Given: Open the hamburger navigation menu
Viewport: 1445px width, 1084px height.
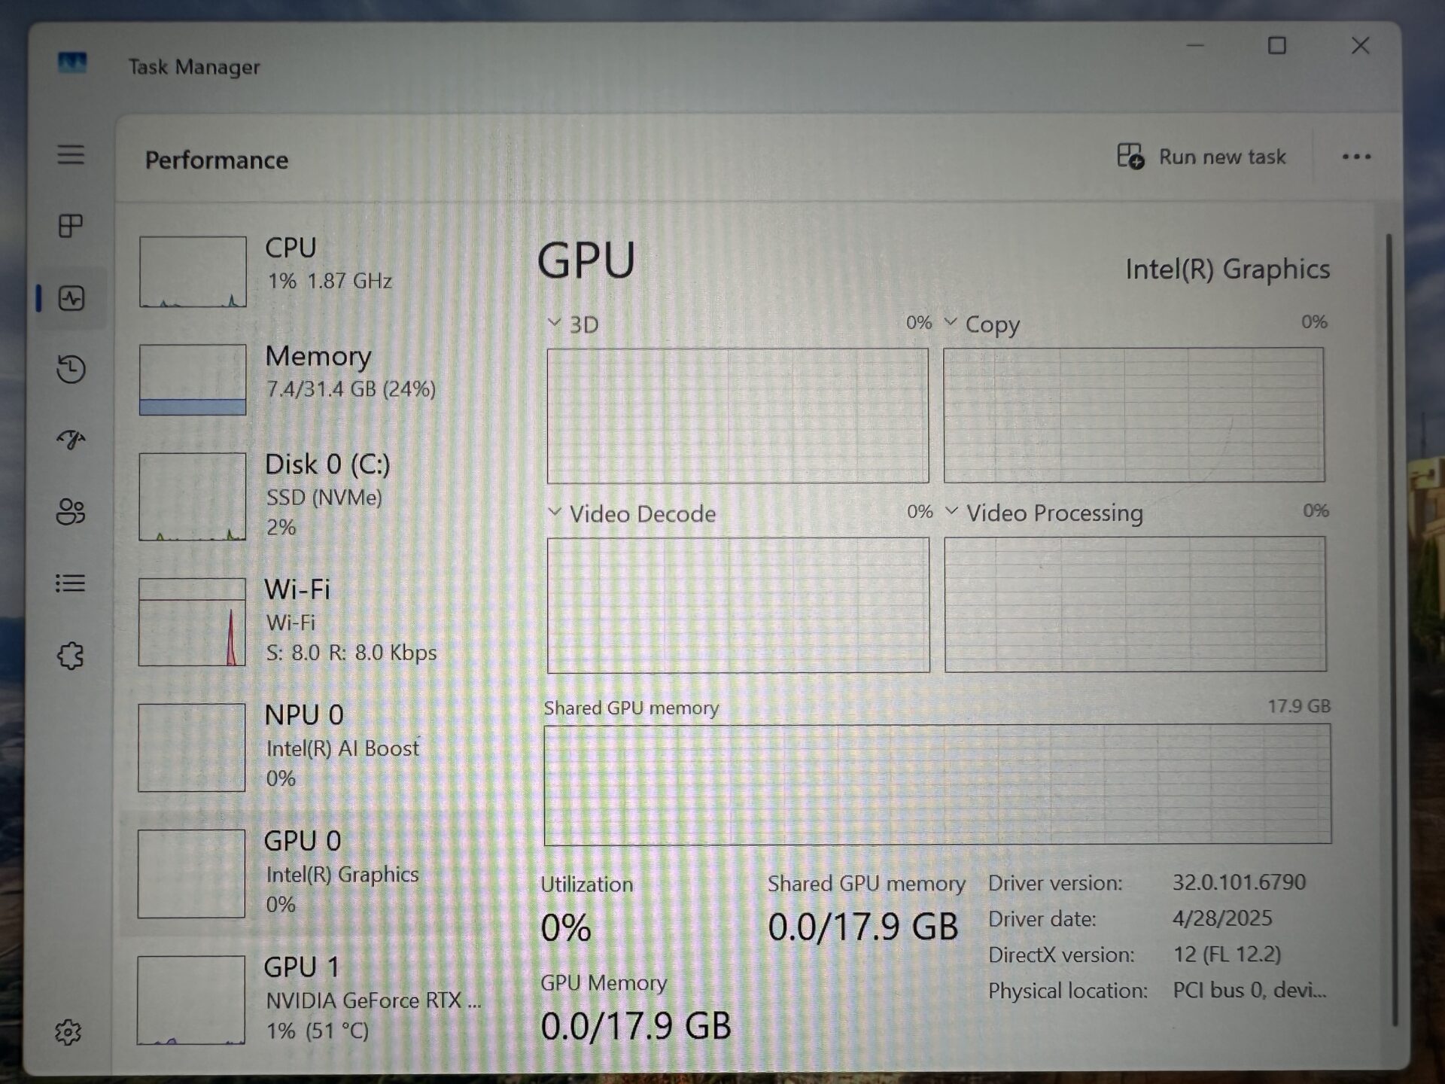Looking at the screenshot, I should click(x=71, y=155).
